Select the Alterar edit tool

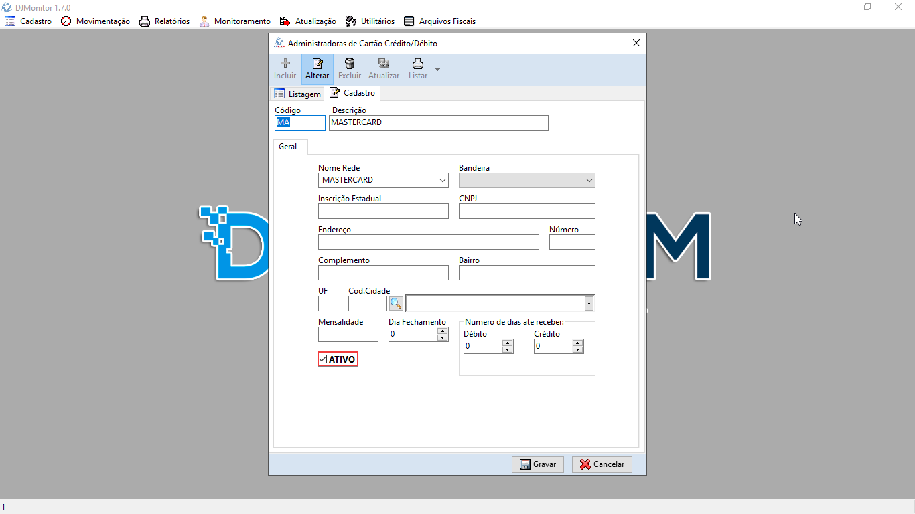point(317,64)
